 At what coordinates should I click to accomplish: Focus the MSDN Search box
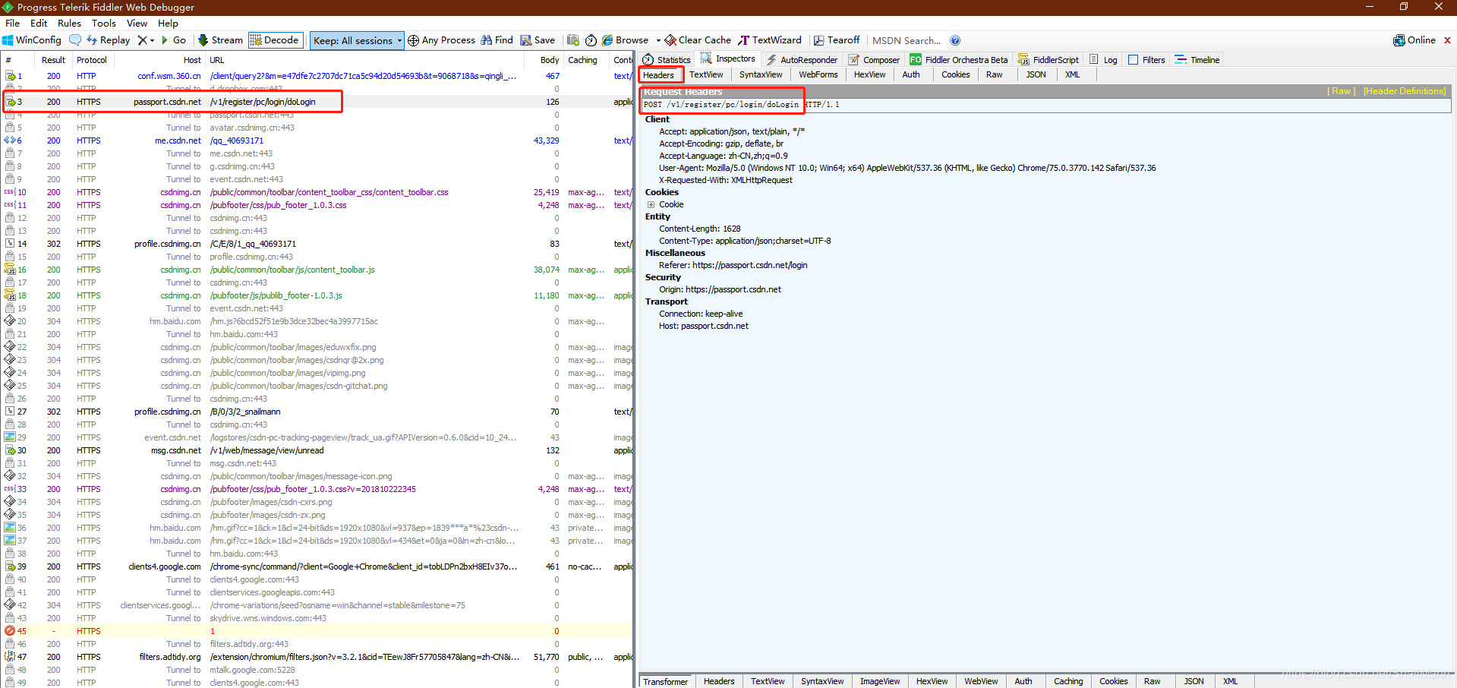(907, 40)
